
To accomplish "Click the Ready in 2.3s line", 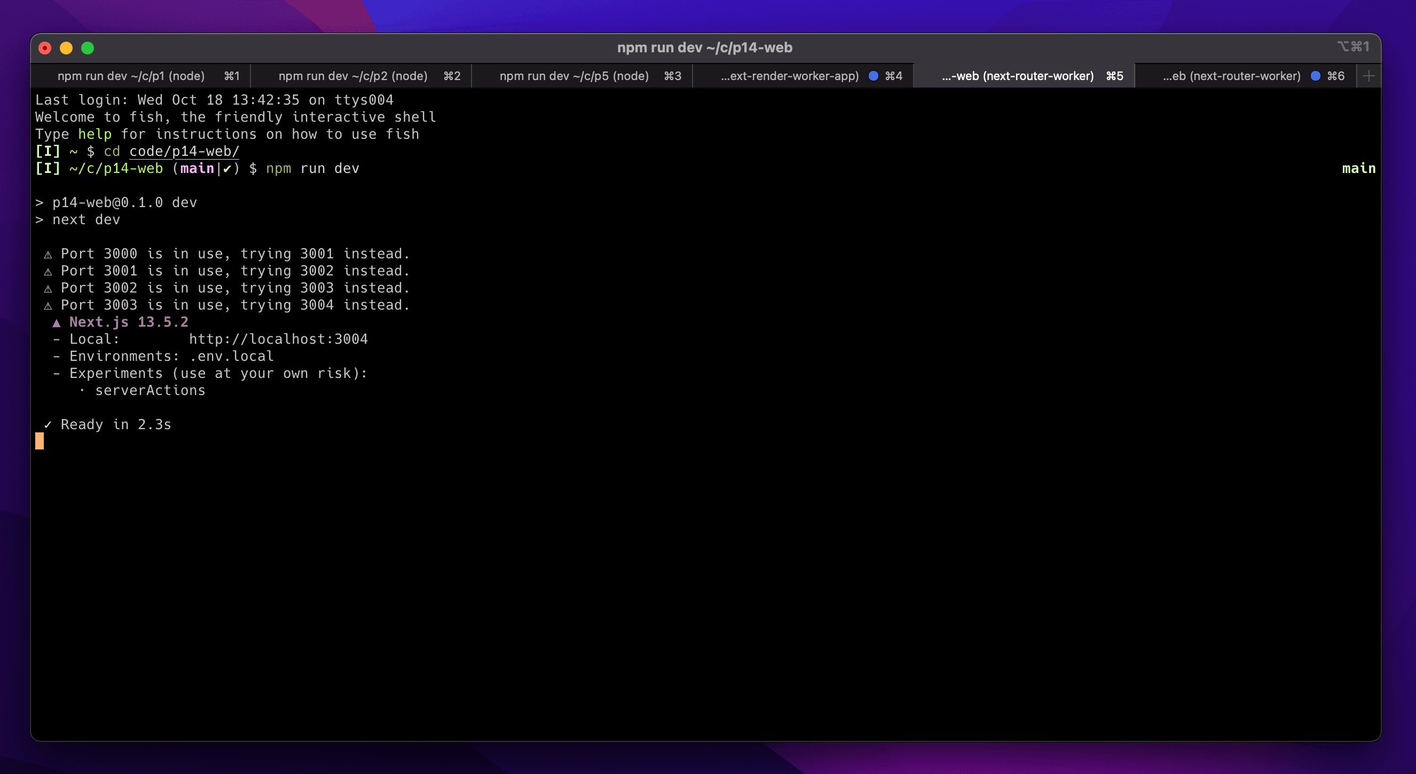I will click(108, 424).
